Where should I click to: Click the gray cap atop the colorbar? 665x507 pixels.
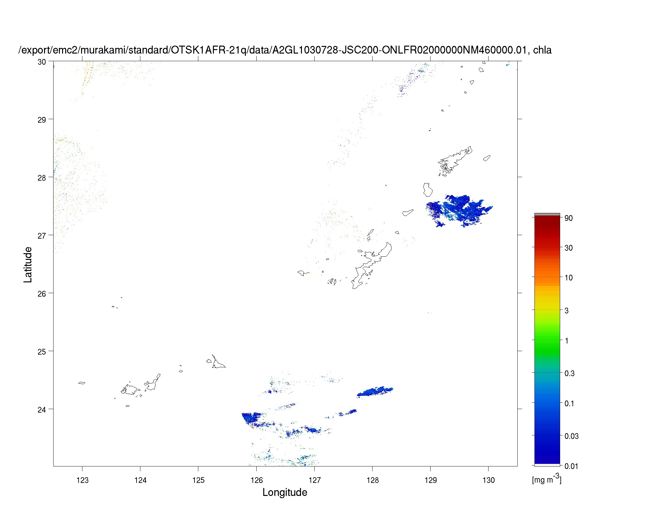(547, 215)
